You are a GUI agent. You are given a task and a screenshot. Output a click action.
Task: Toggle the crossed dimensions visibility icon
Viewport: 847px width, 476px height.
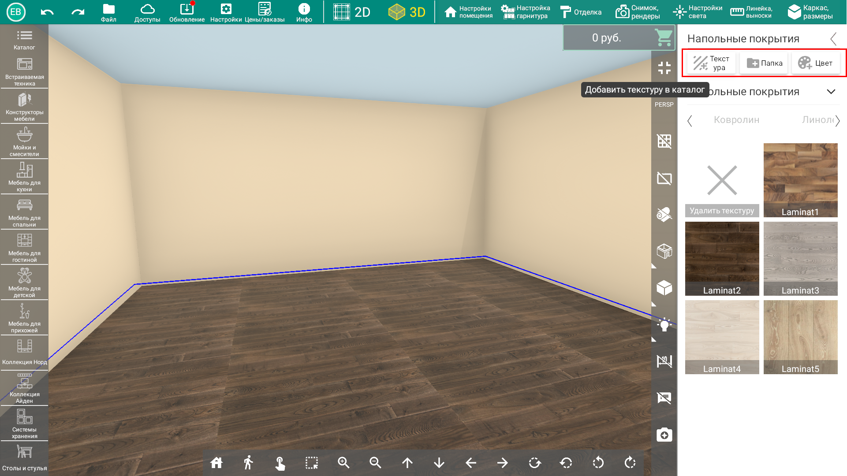coord(664,361)
